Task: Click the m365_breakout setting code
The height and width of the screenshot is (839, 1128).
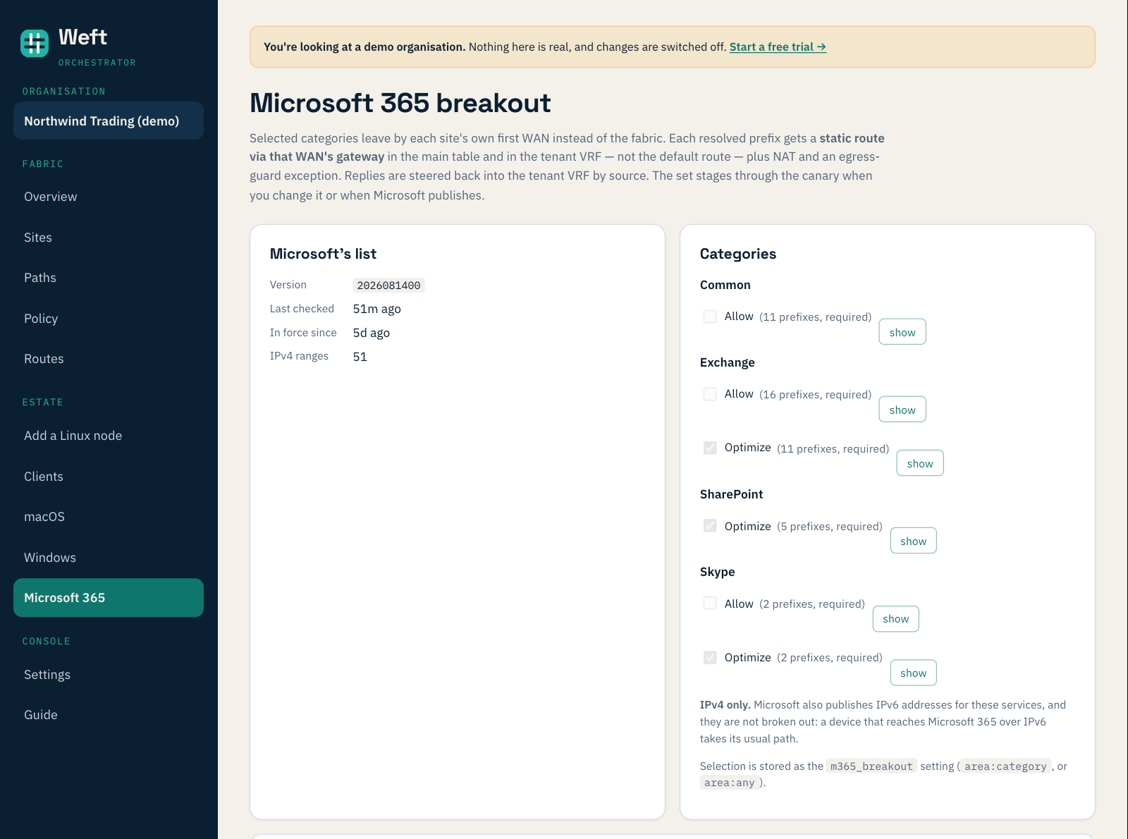Action: point(871,766)
